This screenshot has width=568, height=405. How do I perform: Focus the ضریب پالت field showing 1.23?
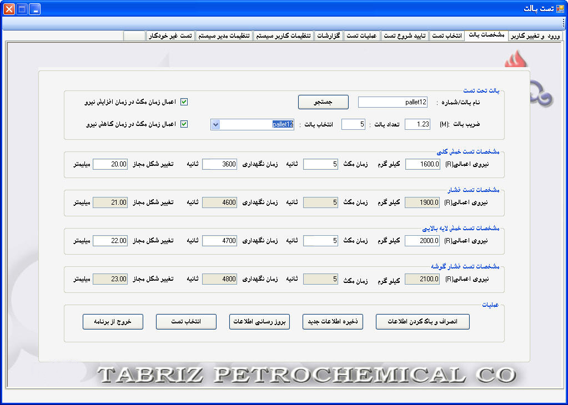click(x=417, y=124)
